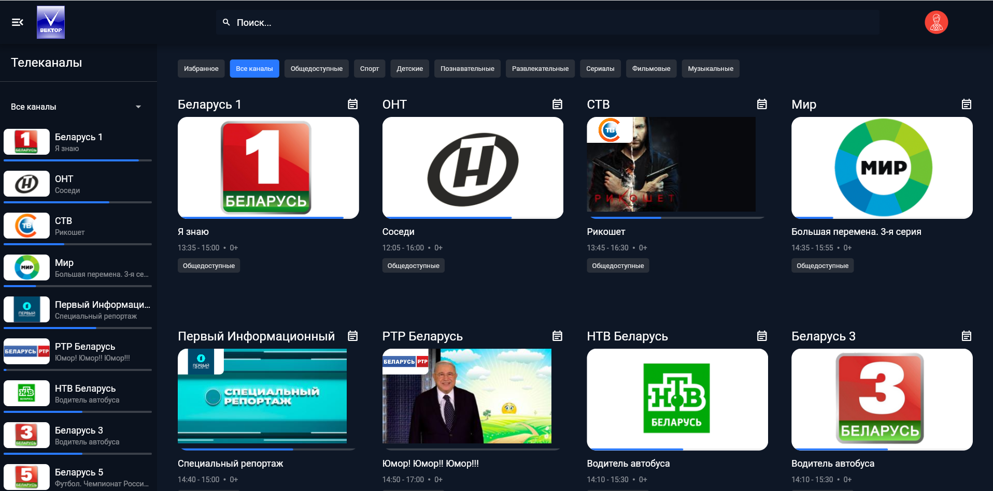The height and width of the screenshot is (491, 993).
Task: Filter by Познавательные channels
Action: click(x=467, y=68)
